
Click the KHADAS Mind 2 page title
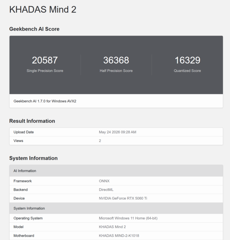point(43,9)
